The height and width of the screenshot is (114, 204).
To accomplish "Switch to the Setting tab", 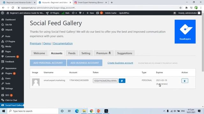I will 86,53.
